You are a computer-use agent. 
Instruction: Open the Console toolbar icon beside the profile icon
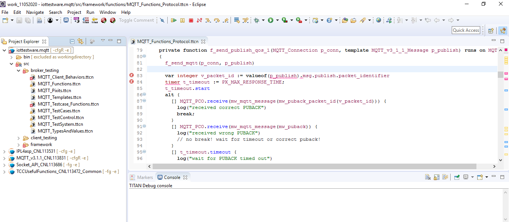66,20
